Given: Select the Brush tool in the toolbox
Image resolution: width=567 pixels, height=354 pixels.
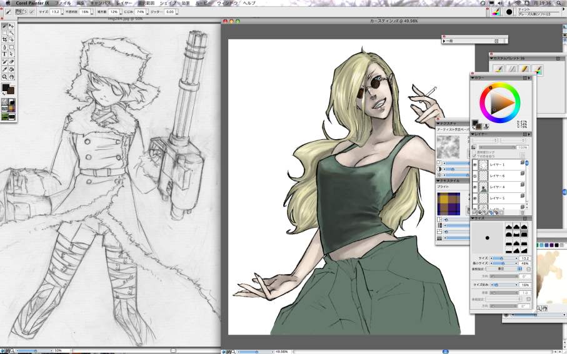Looking at the screenshot, I should [x=4, y=26].
